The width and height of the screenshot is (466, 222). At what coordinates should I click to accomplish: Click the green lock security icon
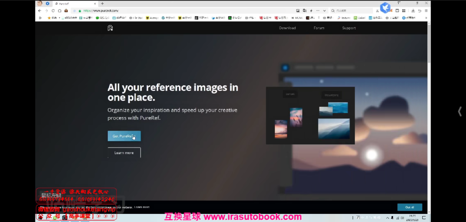click(80, 11)
